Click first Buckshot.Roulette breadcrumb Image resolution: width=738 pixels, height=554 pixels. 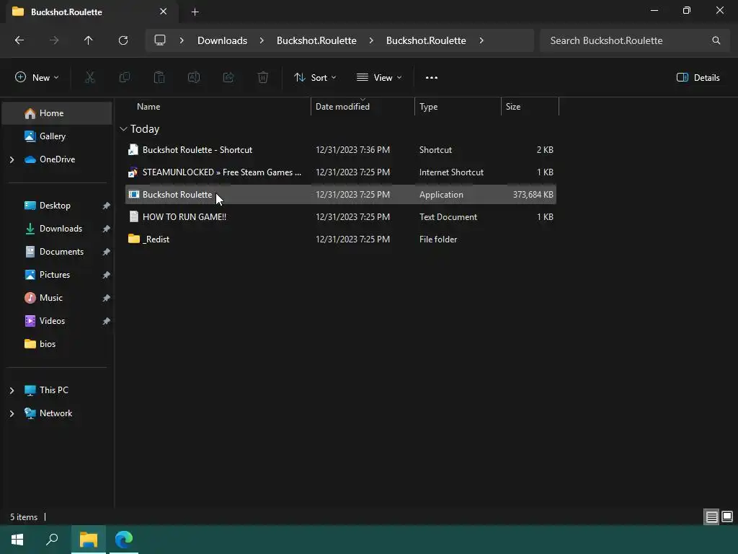coord(316,40)
